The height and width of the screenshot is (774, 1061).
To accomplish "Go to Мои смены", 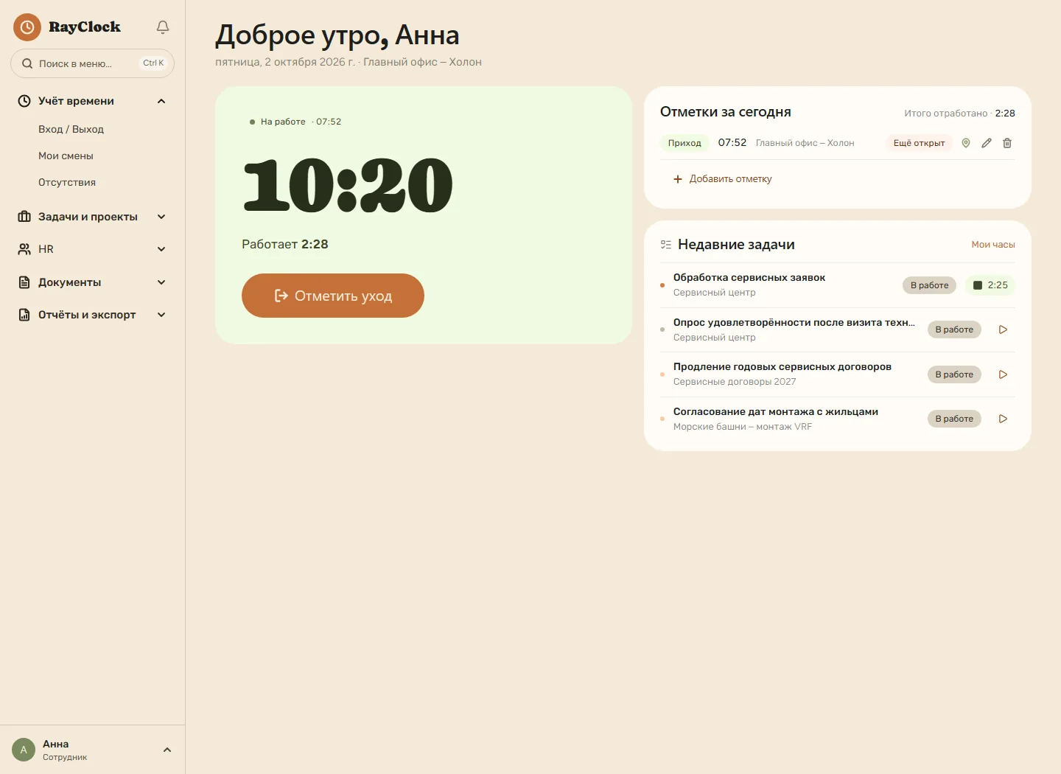I will [x=66, y=156].
